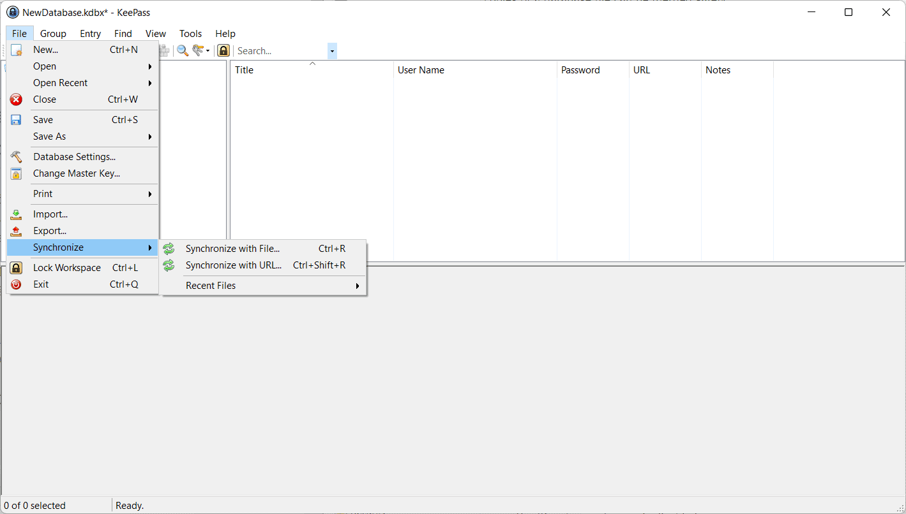Maximize the KeePass window
This screenshot has width=906, height=514.
click(x=849, y=12)
